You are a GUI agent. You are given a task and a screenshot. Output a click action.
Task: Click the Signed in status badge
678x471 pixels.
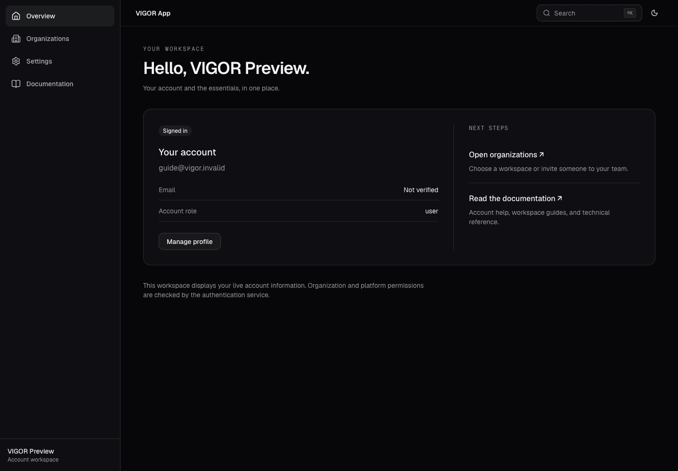pos(175,131)
